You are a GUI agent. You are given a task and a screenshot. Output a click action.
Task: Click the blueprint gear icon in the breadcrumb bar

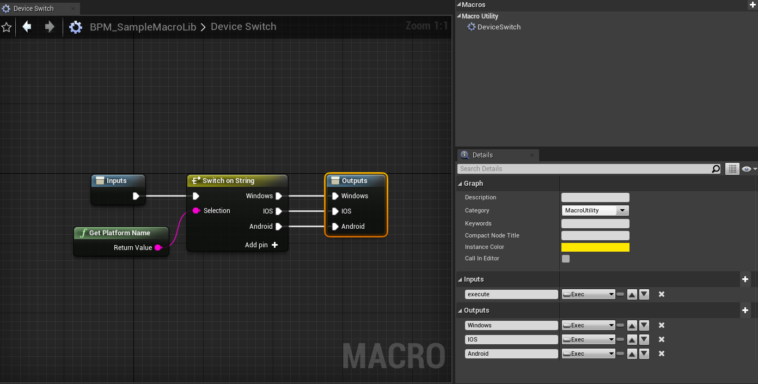(x=76, y=26)
